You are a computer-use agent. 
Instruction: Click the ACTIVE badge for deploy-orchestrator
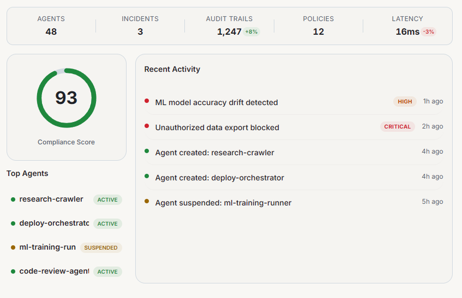[108, 224]
